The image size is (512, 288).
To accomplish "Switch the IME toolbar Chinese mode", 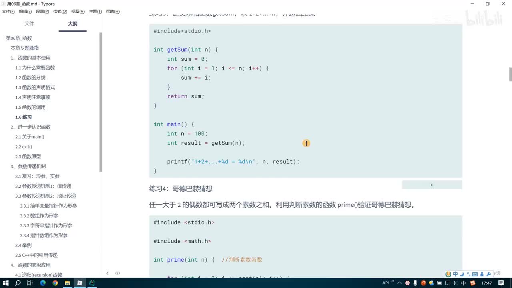I will (455, 274).
